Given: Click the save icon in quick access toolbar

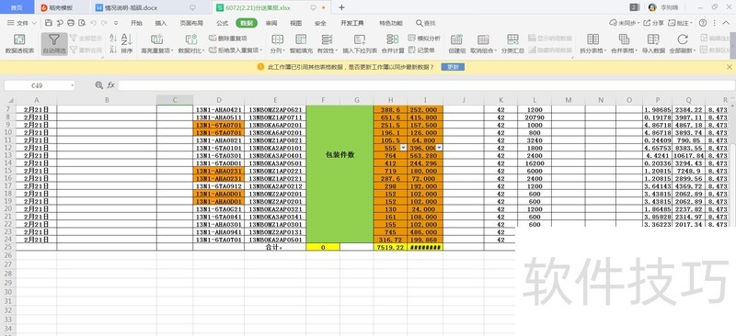Looking at the screenshot, I should pos(49,23).
